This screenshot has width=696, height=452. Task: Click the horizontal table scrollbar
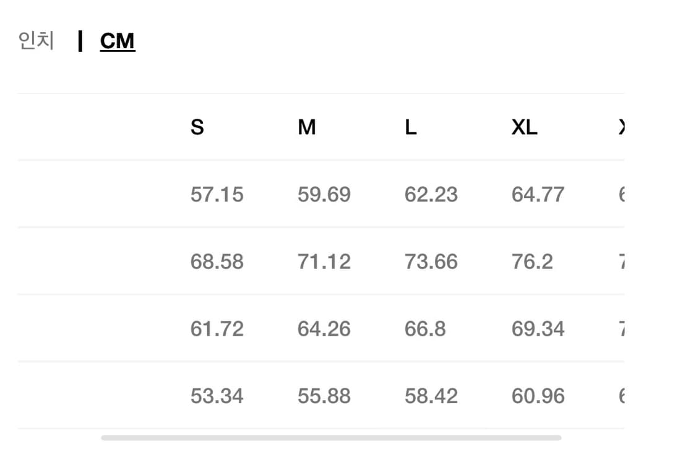tap(331, 438)
